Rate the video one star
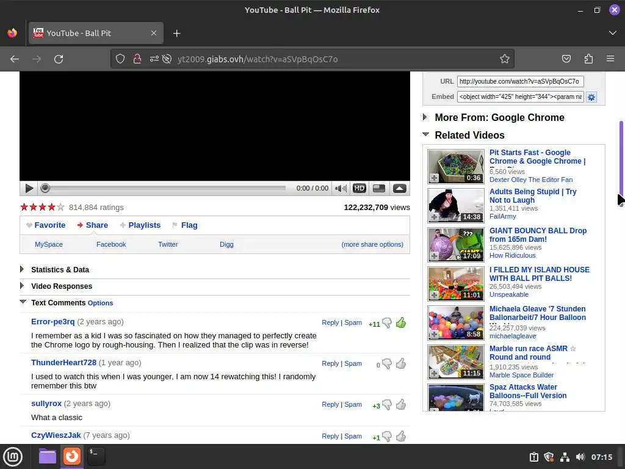Viewport: 625px width, 469px height. pos(24,207)
